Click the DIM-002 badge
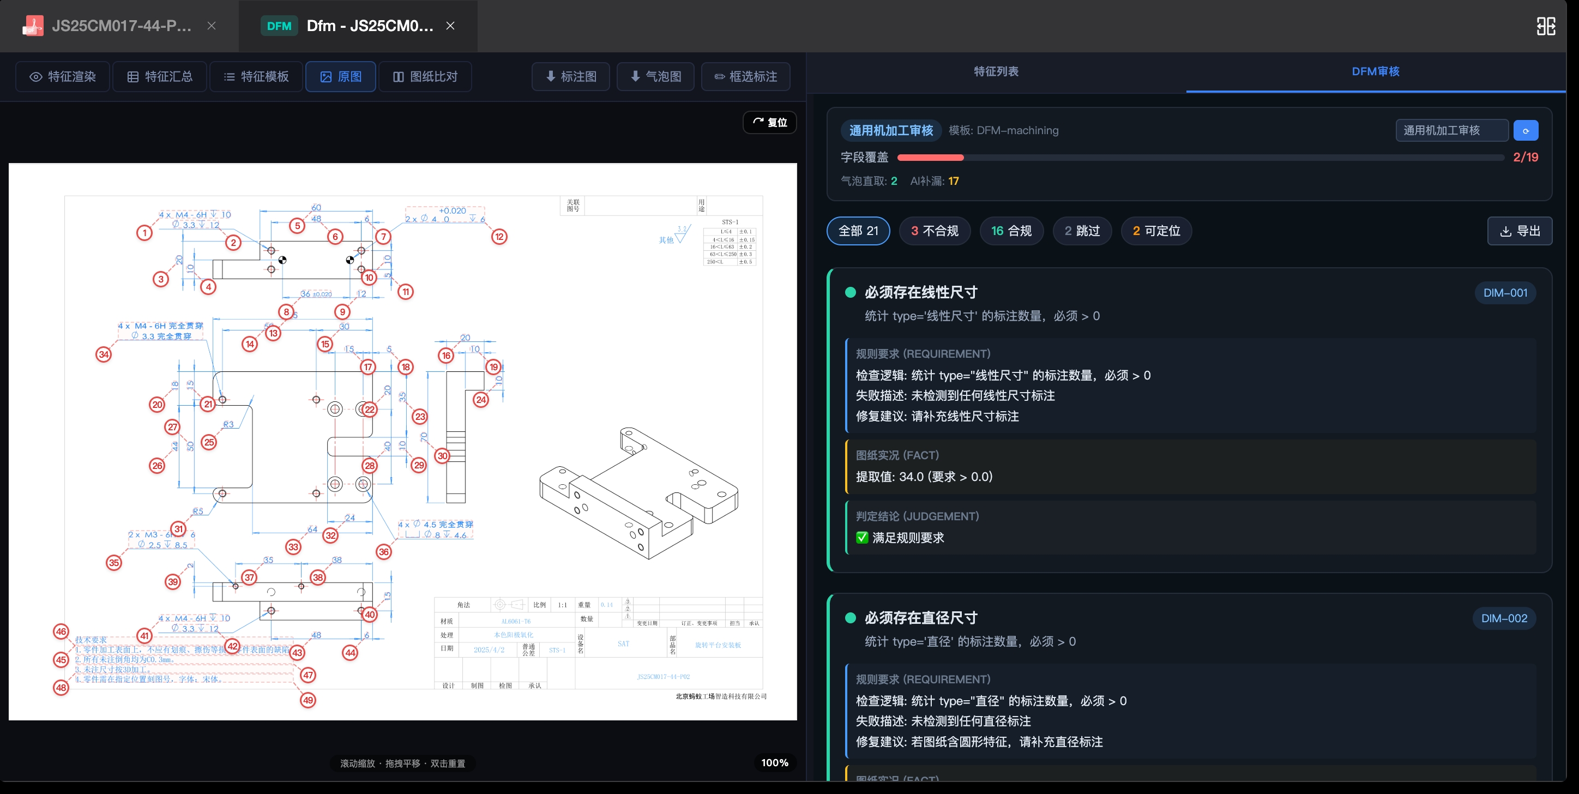This screenshot has height=794, width=1579. (x=1504, y=618)
